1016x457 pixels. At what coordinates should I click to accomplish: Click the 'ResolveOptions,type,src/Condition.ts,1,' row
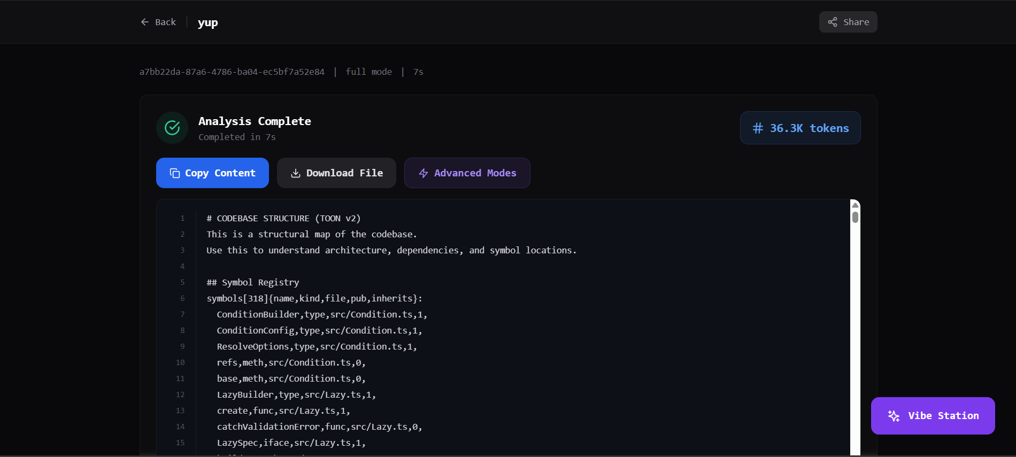[x=317, y=346]
